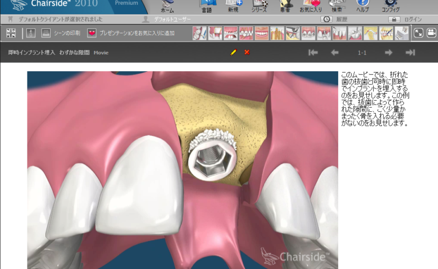438x269 pixels.
Task: Click プレゼンテーションをお気に入りに追加 label
Action: [x=137, y=33]
